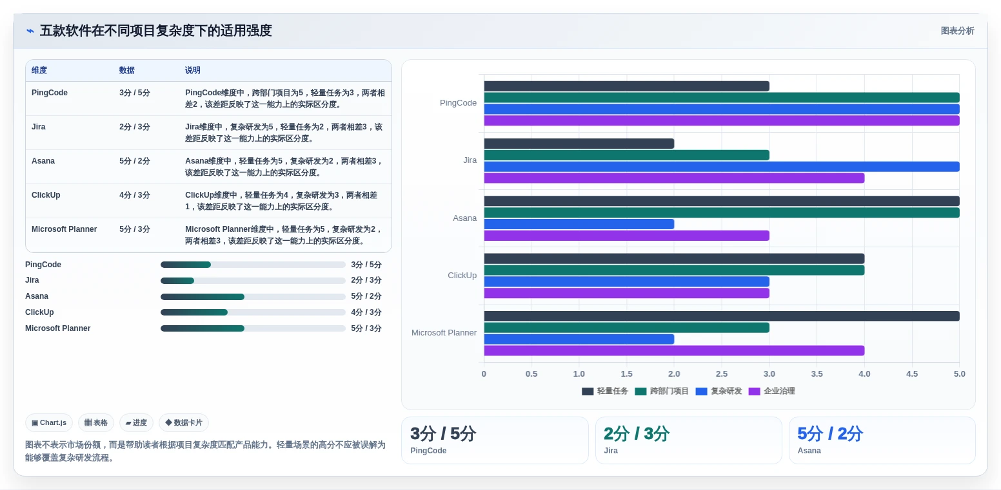The height and width of the screenshot is (490, 1001).
Task: Select the PingCode table row name
Action: [x=50, y=93]
